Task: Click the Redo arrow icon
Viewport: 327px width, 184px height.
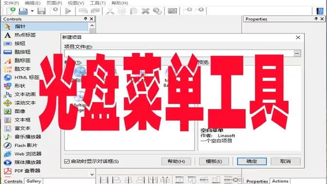Action: point(95,11)
